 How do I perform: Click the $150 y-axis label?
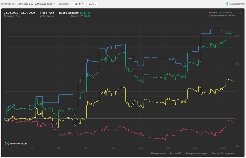click(x=237, y=36)
